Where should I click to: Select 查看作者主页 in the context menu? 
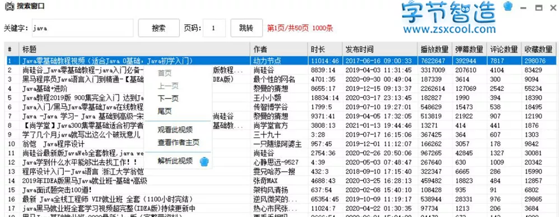[178, 143]
